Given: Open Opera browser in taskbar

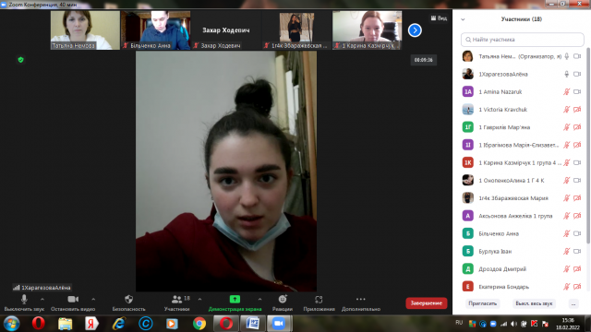Looking at the screenshot, I should click(39, 324).
